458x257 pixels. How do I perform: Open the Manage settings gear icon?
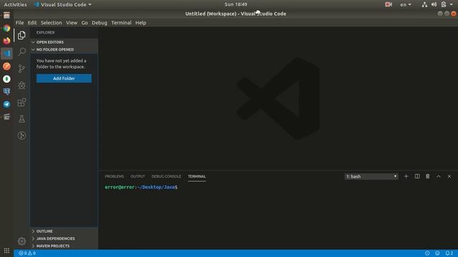21,241
